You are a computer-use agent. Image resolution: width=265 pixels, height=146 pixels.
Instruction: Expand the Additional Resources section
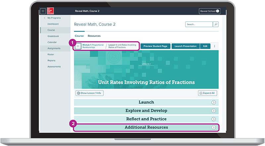[146, 127]
